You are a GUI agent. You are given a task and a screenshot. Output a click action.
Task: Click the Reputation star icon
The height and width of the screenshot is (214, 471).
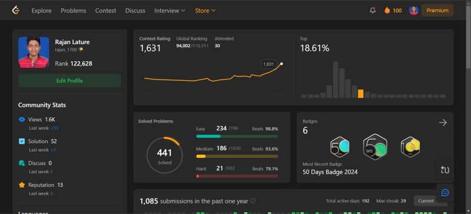tap(22, 185)
